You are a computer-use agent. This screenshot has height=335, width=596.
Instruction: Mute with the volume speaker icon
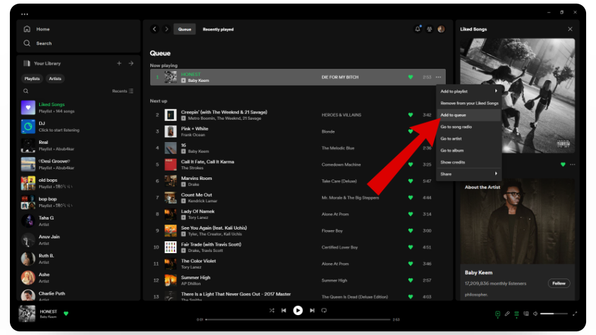536,314
